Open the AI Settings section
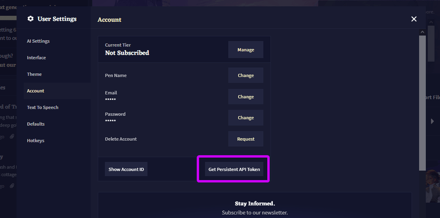Image resolution: width=440 pixels, height=218 pixels. [x=38, y=41]
